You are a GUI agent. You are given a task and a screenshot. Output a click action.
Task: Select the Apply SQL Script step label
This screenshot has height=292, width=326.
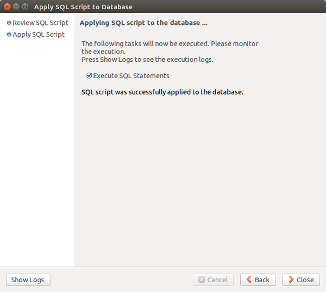(x=39, y=35)
